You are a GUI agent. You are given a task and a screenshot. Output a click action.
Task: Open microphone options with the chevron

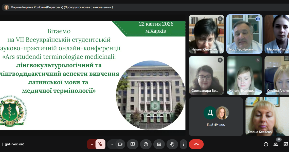tap(92, 144)
